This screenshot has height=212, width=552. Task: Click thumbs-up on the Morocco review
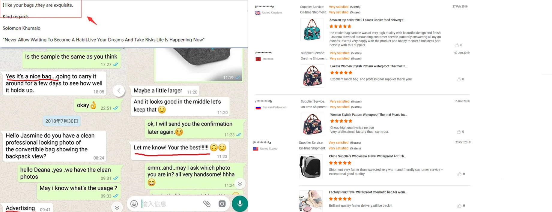458,79
